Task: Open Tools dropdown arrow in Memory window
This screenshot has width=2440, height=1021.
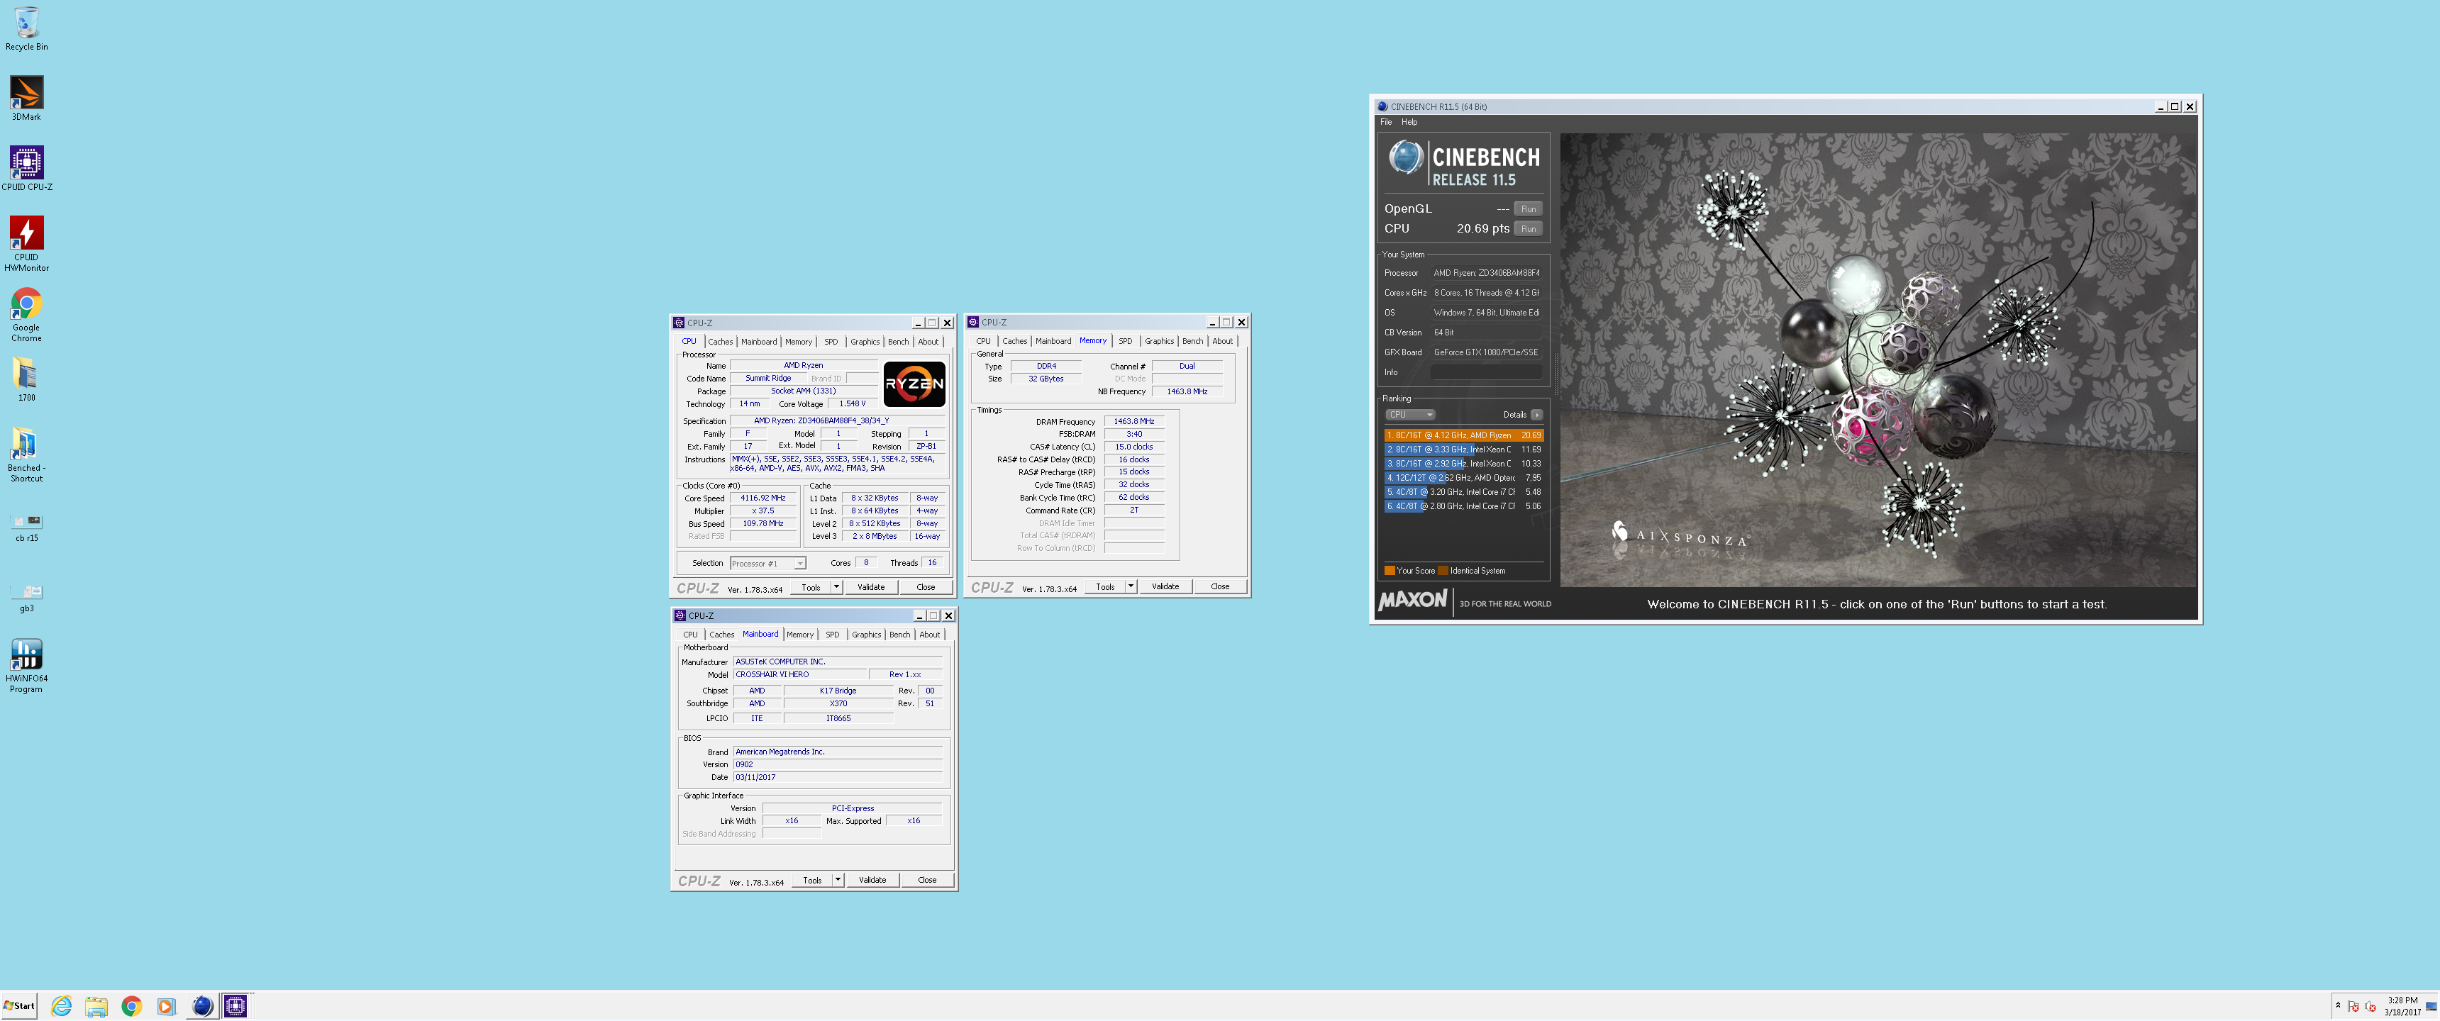Action: click(1131, 586)
